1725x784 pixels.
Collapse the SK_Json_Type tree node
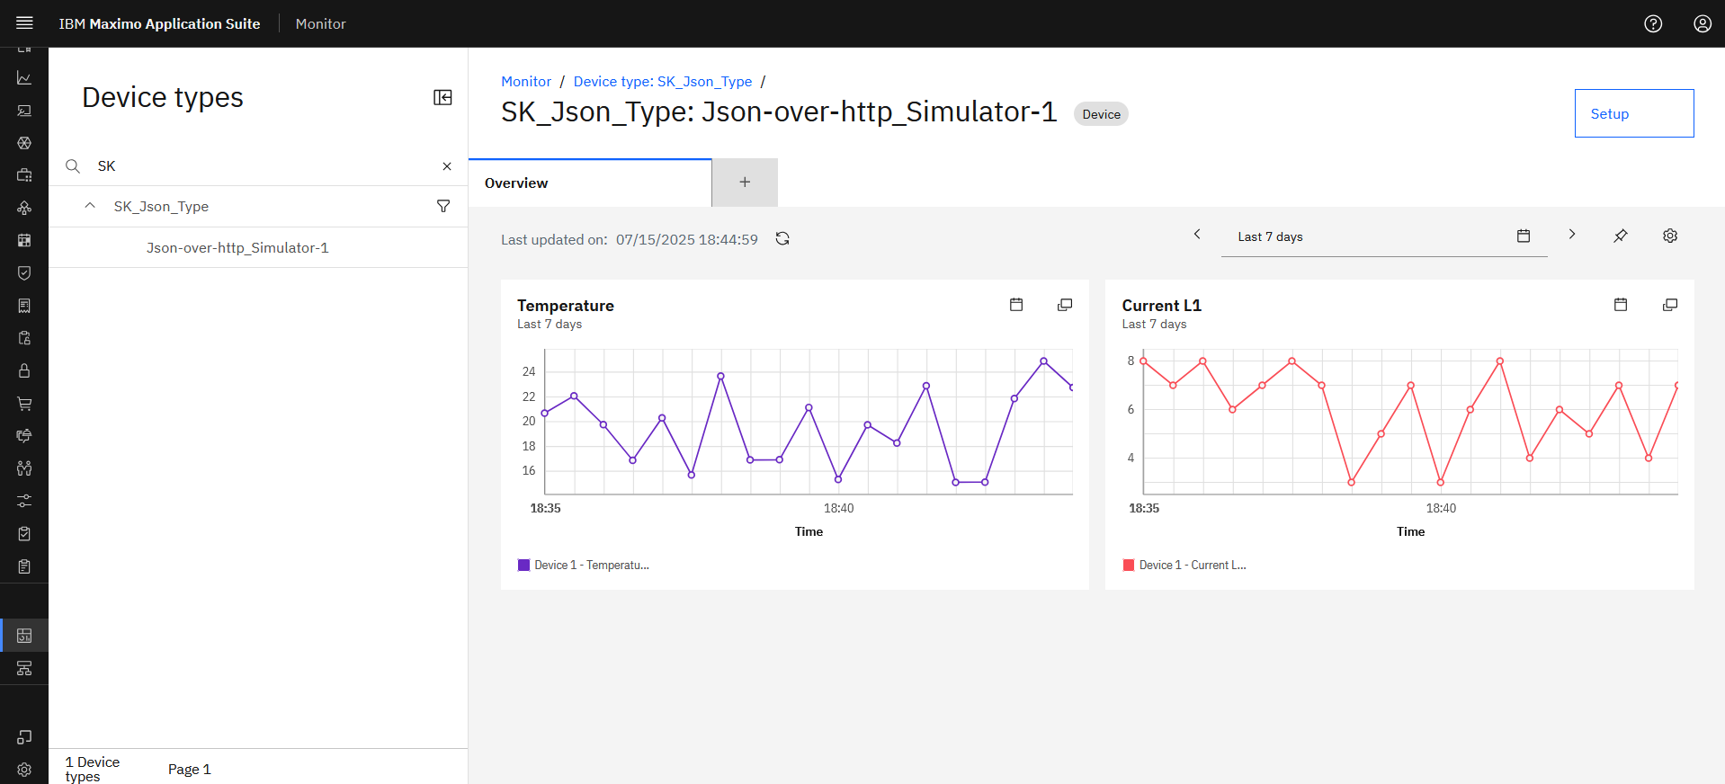point(90,206)
